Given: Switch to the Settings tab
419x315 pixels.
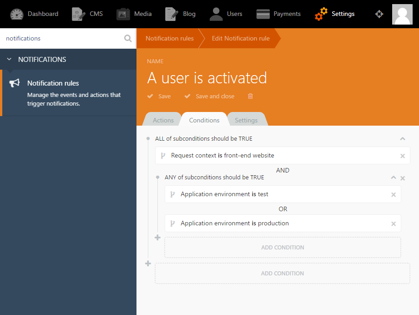Looking at the screenshot, I should click(x=246, y=120).
